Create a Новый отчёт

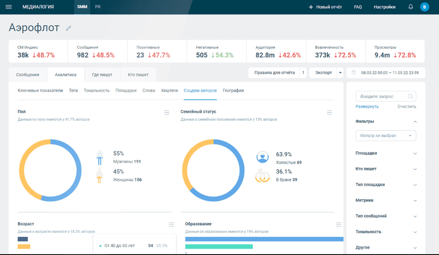pos(325,7)
